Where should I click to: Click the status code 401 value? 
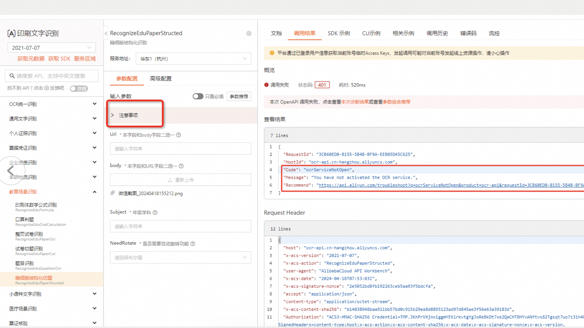tap(322, 85)
